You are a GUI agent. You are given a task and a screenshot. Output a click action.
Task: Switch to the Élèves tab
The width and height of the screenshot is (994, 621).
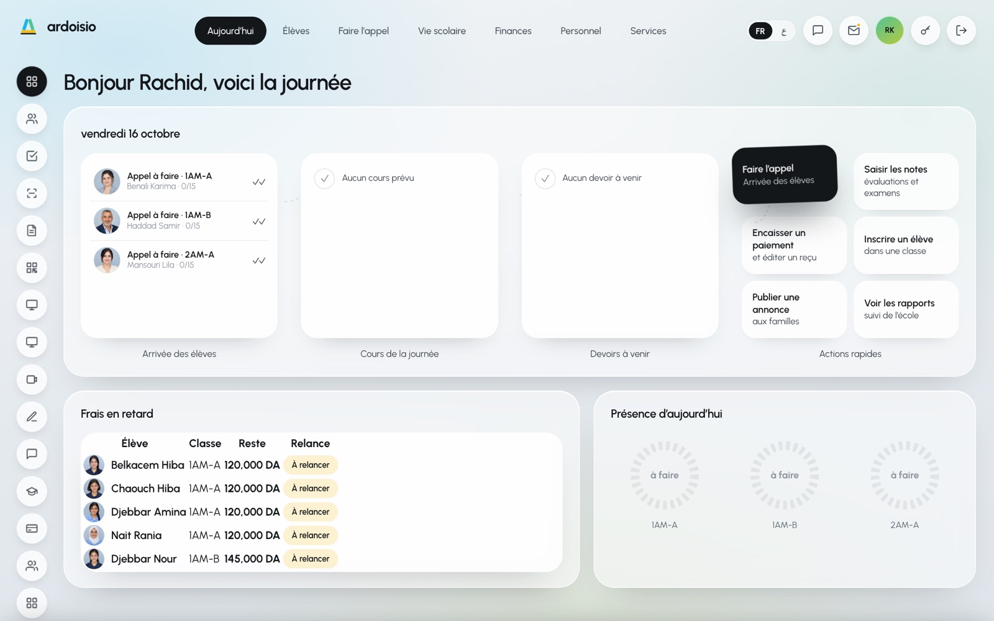tap(296, 31)
